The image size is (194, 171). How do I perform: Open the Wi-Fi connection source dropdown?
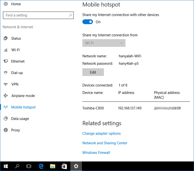pos(104,43)
